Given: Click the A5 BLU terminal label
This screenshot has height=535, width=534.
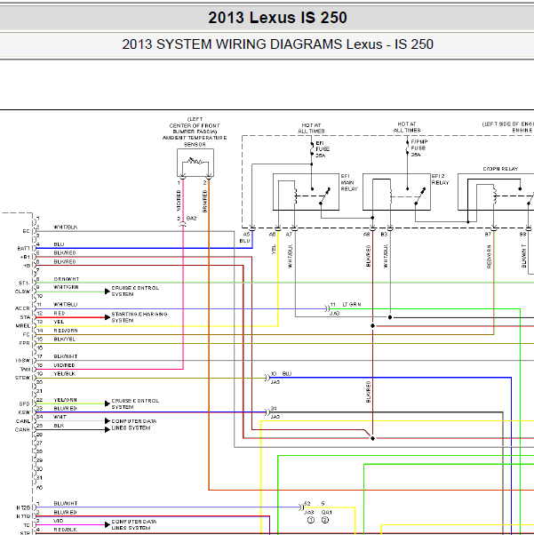Looking at the screenshot, I should pyautogui.click(x=245, y=237).
